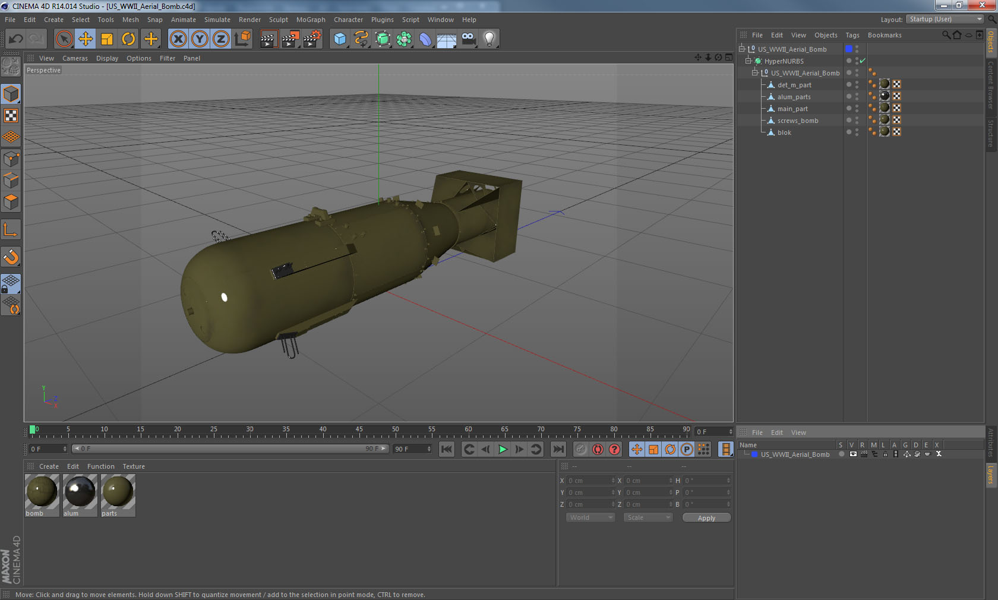Screen dimensions: 998x600
Task: Open Render menu
Action: point(249,20)
